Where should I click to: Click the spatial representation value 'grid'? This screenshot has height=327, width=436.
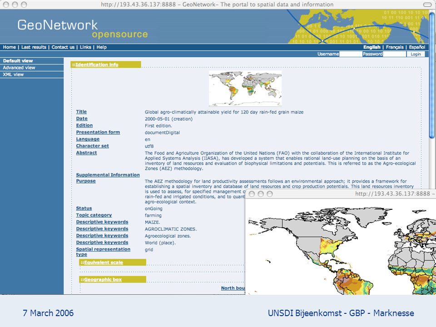(x=149, y=250)
